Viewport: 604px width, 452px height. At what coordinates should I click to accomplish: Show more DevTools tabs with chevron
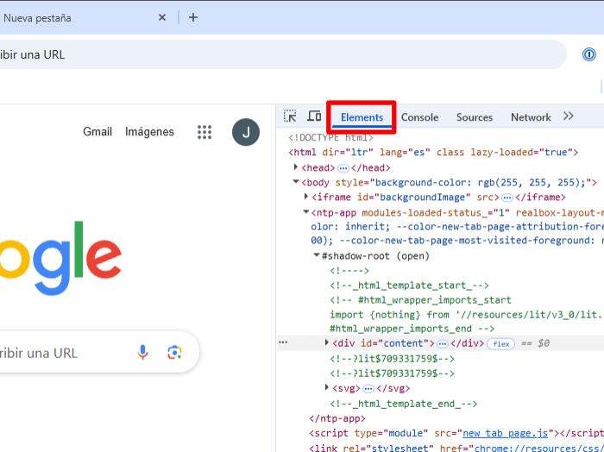pyautogui.click(x=569, y=116)
